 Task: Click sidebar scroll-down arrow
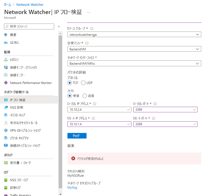pos(61,194)
